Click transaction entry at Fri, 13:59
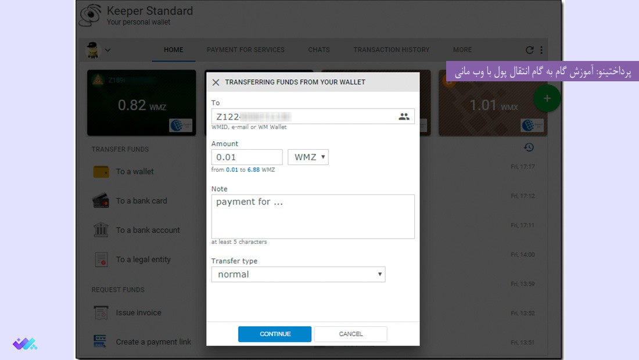The width and height of the screenshot is (639, 360). tap(522, 284)
